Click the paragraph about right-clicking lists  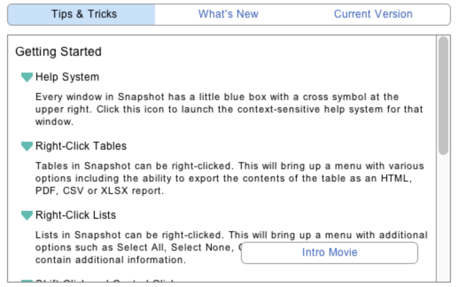tap(133, 247)
